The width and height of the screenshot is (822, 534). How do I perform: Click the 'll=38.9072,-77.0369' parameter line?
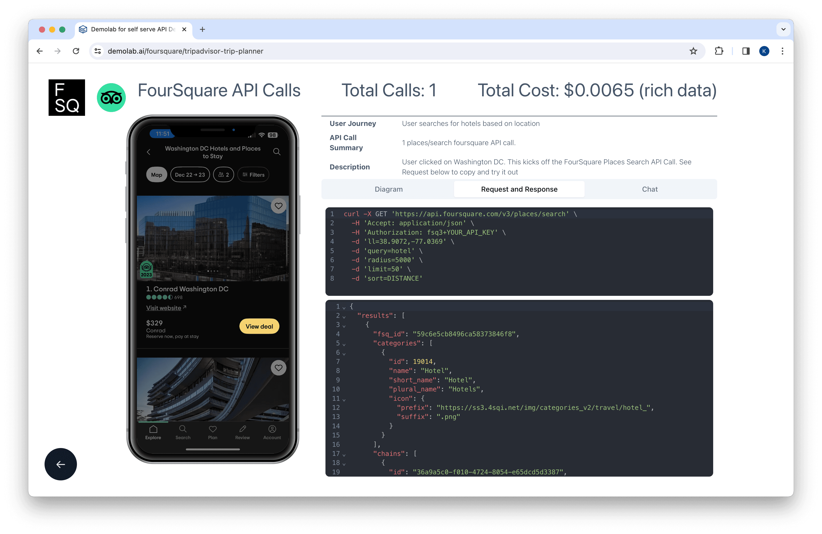[x=403, y=241]
